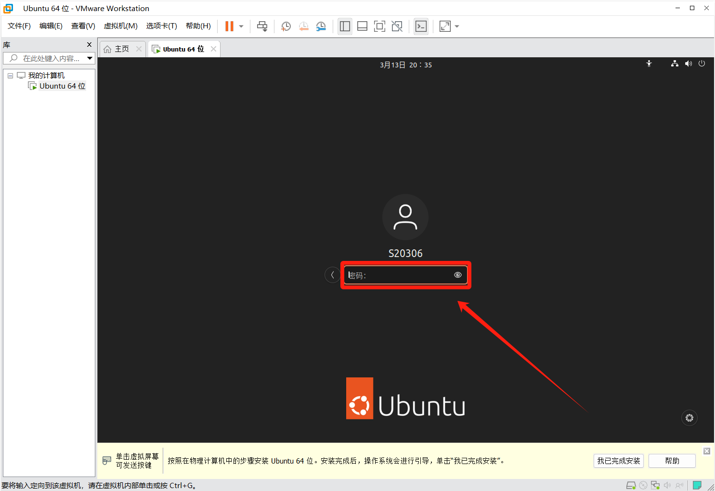
Task: Click the 密码 password input field
Action: [400, 275]
